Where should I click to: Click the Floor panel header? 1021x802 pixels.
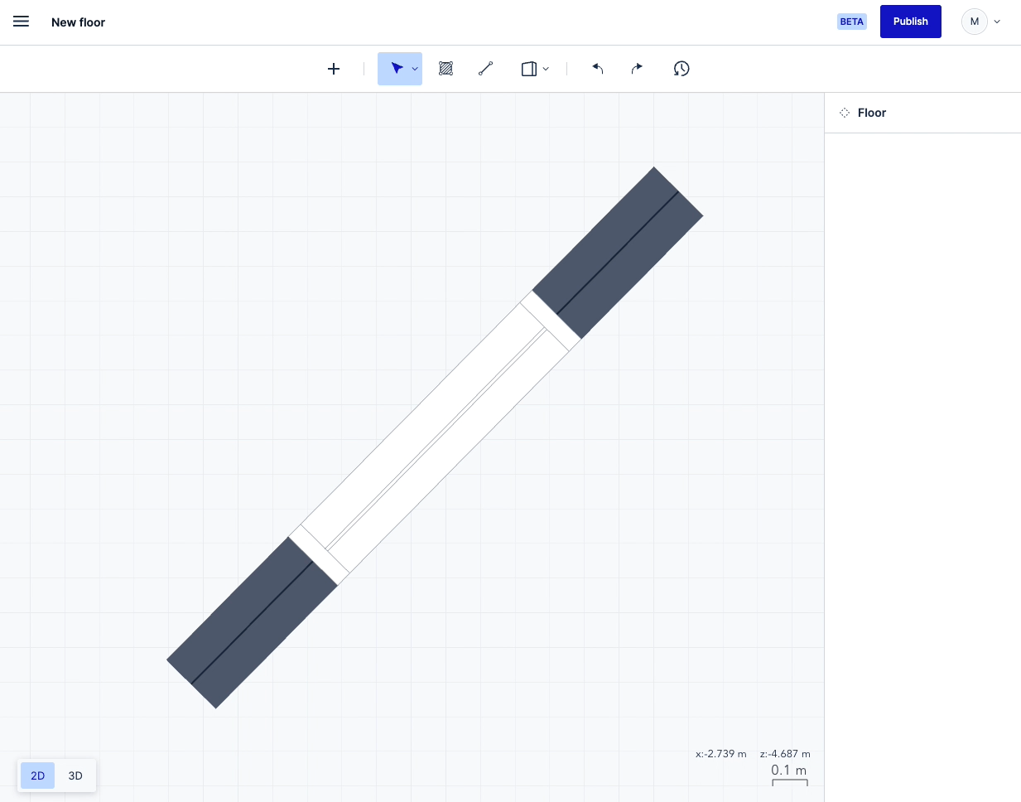(x=922, y=113)
